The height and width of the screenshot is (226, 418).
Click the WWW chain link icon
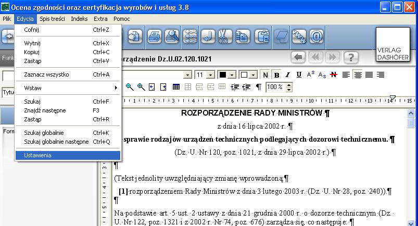click(299, 36)
